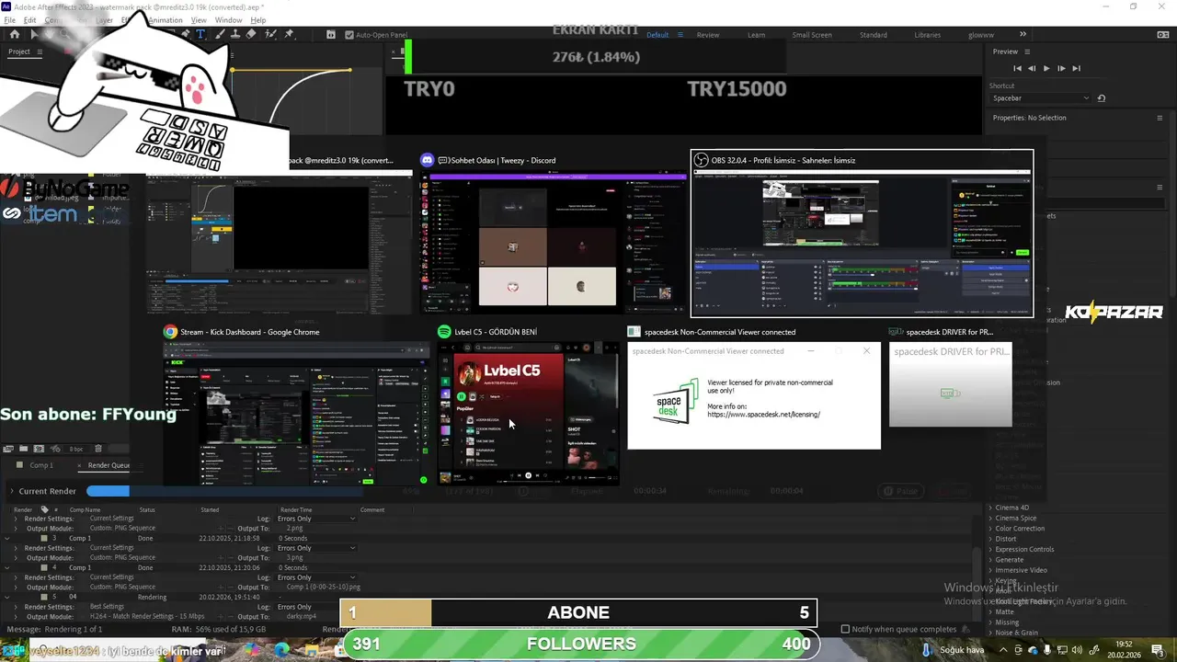
Task: Open the Window menu
Action: pos(228,20)
